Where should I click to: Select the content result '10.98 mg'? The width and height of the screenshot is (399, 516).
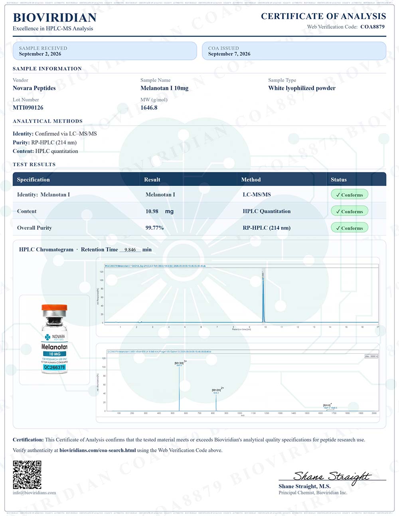[x=160, y=211]
